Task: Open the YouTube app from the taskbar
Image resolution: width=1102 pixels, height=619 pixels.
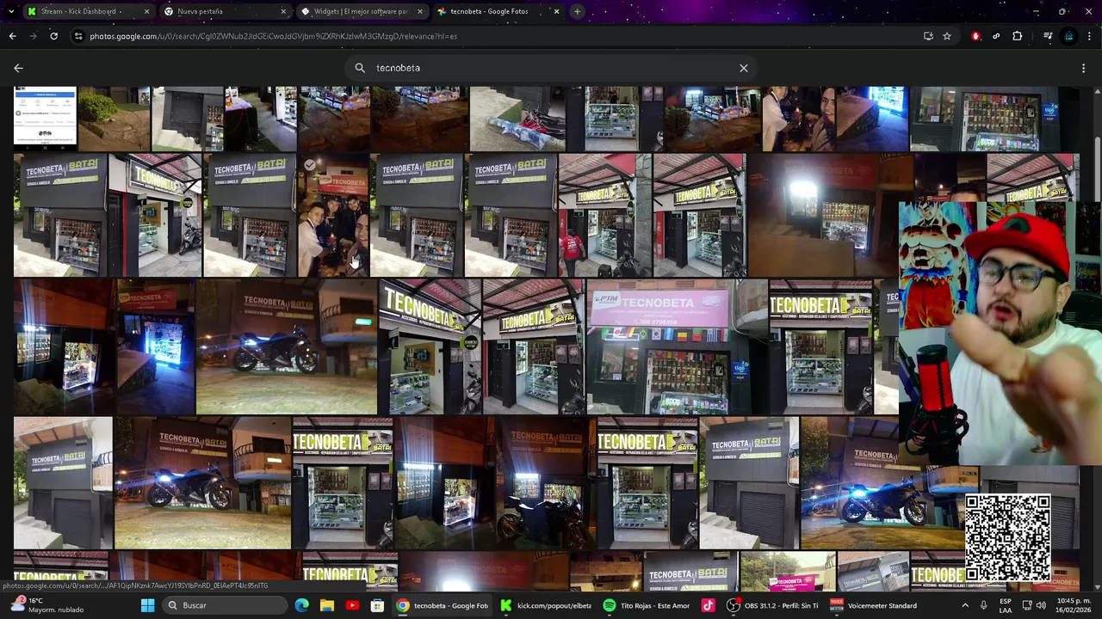Action: click(x=352, y=605)
